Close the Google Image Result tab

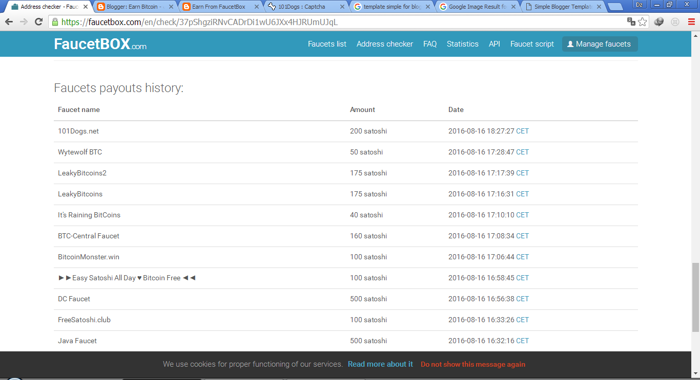pyautogui.click(x=513, y=7)
